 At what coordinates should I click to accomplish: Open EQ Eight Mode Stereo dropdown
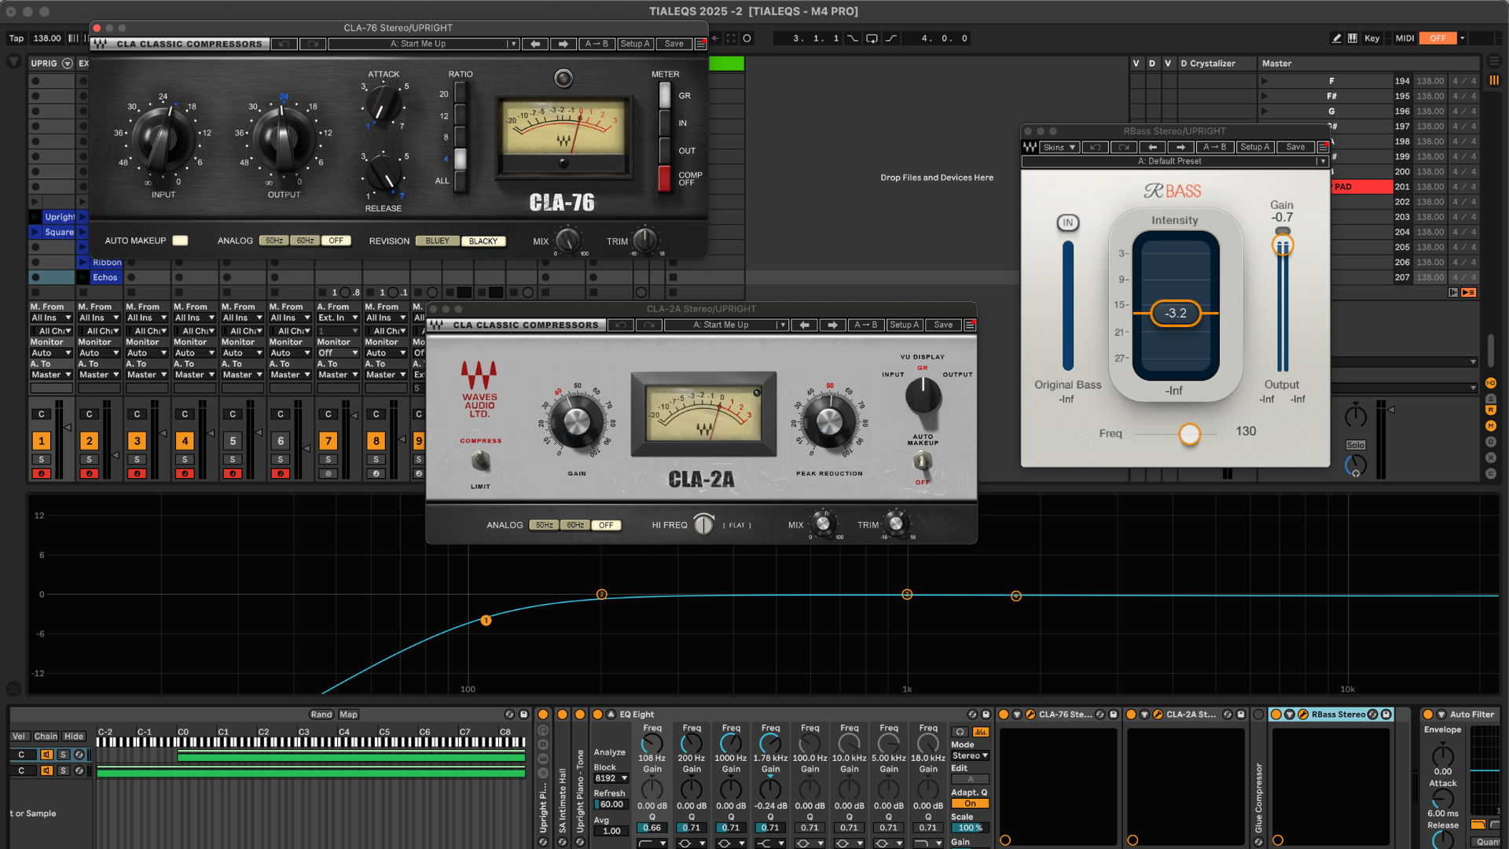coord(970,755)
